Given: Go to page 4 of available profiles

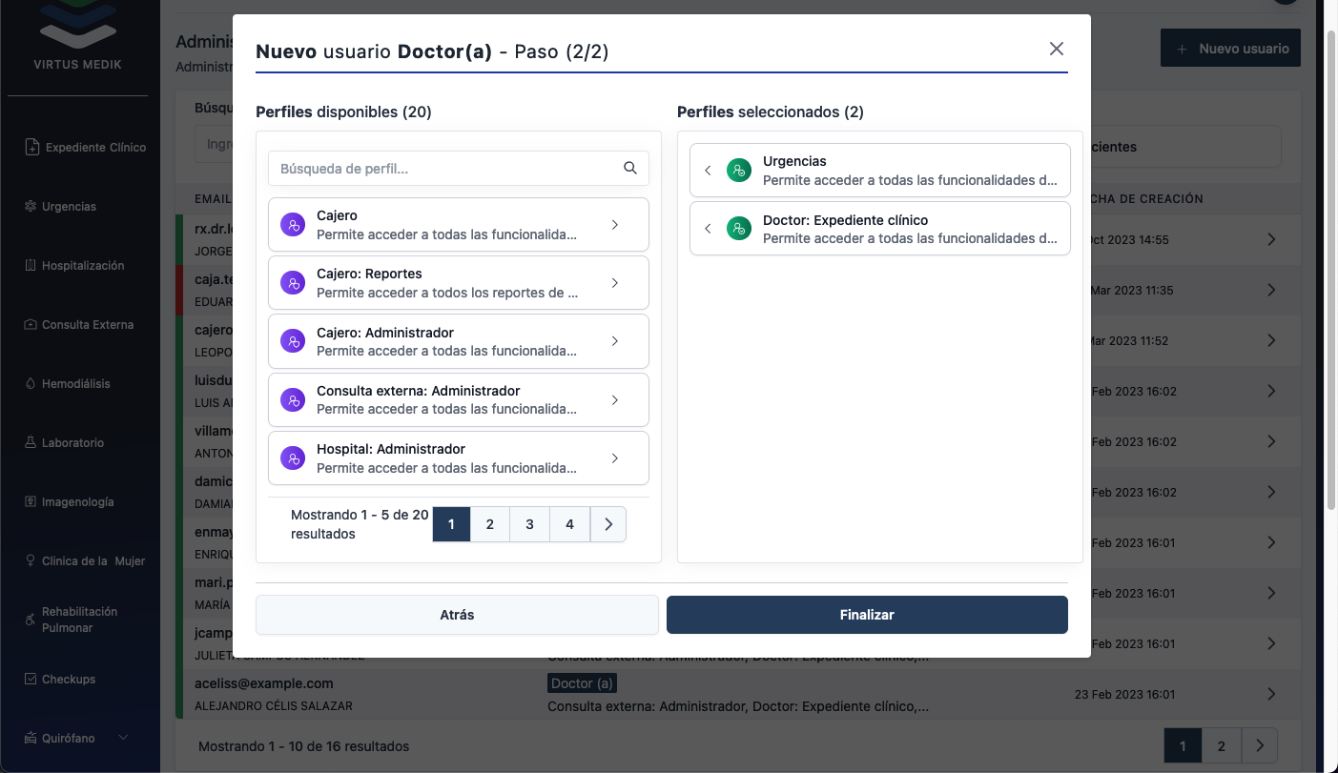Looking at the screenshot, I should (x=569, y=524).
